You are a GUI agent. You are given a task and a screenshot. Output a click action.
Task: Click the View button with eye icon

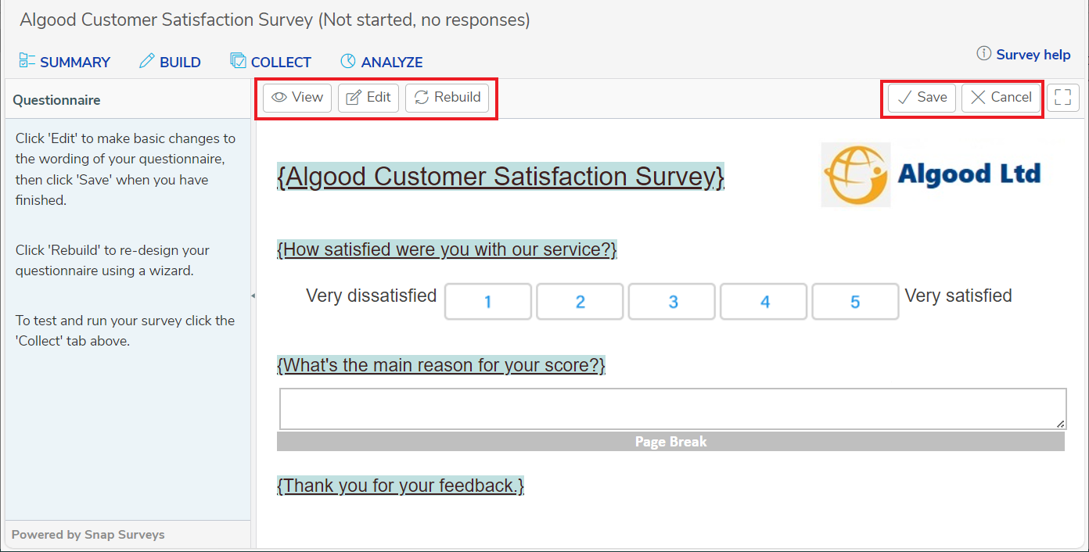point(297,98)
